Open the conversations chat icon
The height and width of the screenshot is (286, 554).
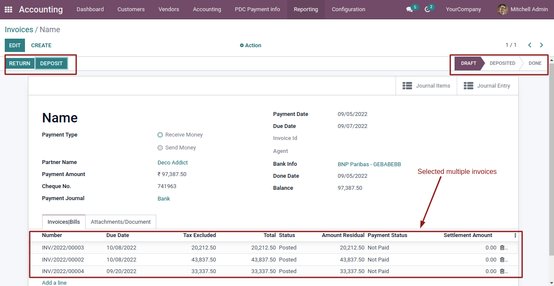coord(409,9)
